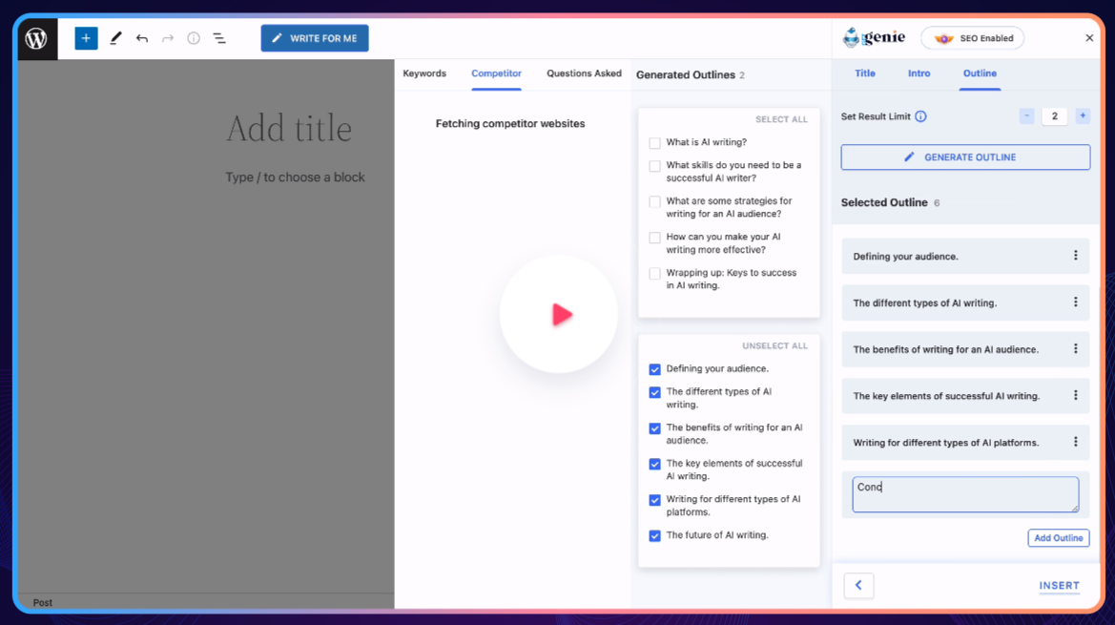Viewport: 1115px width, 625px height.
Task: Select the pencil editing tool icon
Action: click(x=114, y=38)
